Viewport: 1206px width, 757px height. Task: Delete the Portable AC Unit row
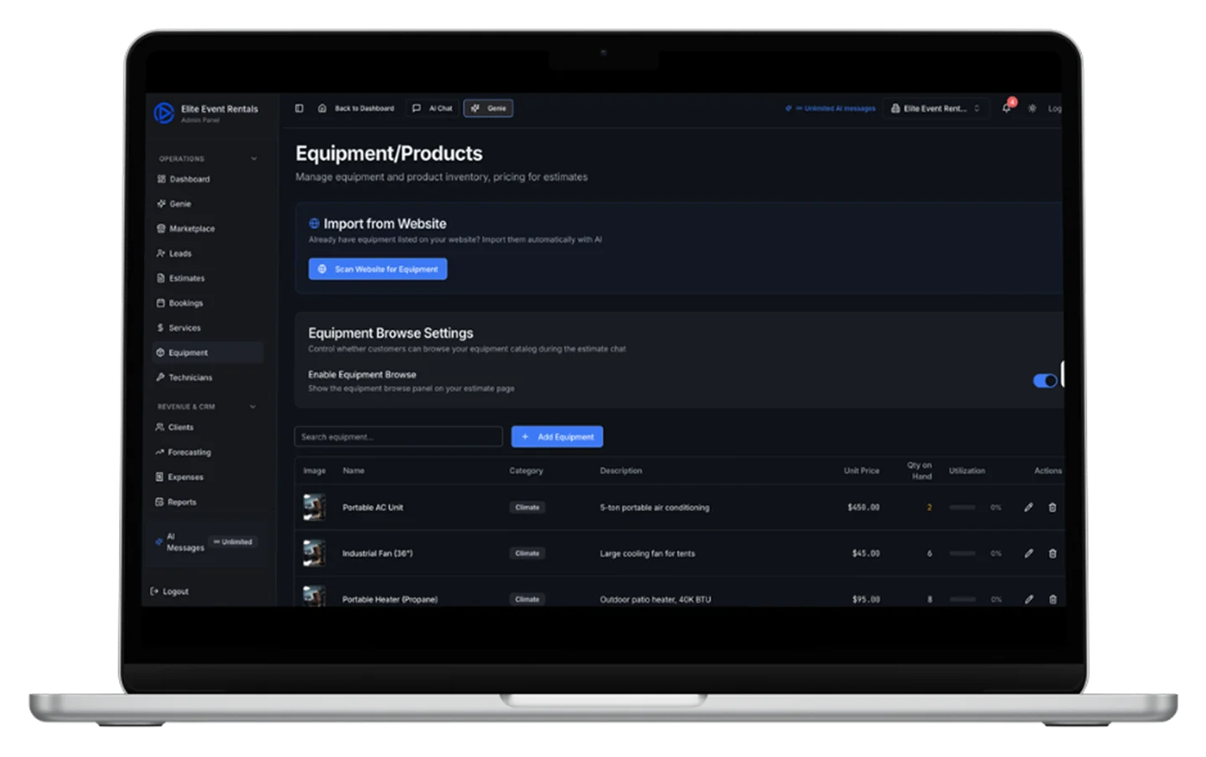1053,507
